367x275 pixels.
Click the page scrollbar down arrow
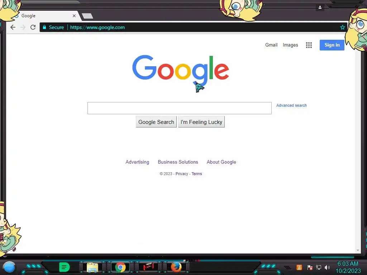point(358,250)
